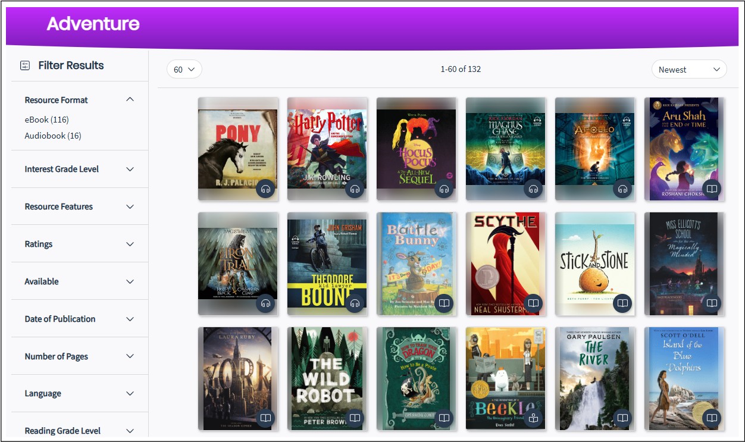This screenshot has height=442, width=745.
Task: Filter results by eBook (116)
Action: [x=46, y=120]
